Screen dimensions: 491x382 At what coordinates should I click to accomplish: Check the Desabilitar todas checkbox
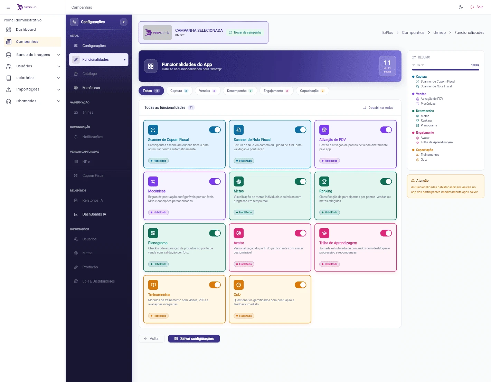pyautogui.click(x=364, y=107)
